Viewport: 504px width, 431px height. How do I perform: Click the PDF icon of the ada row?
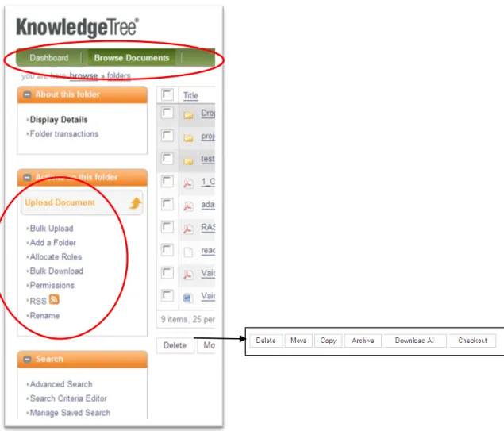(188, 206)
